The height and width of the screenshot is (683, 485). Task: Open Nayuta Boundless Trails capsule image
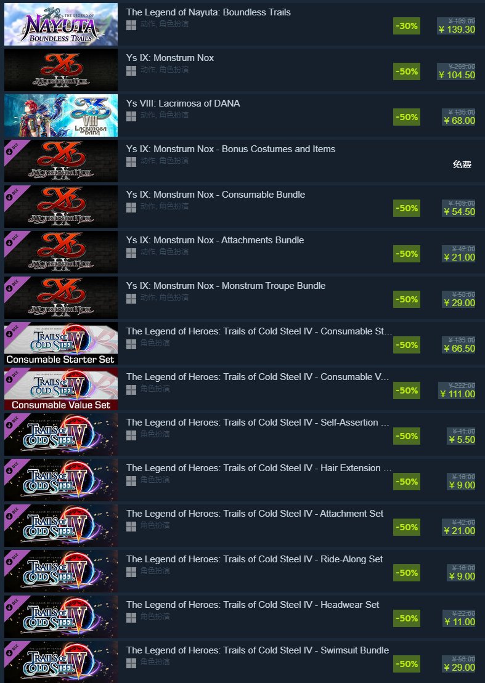point(61,25)
